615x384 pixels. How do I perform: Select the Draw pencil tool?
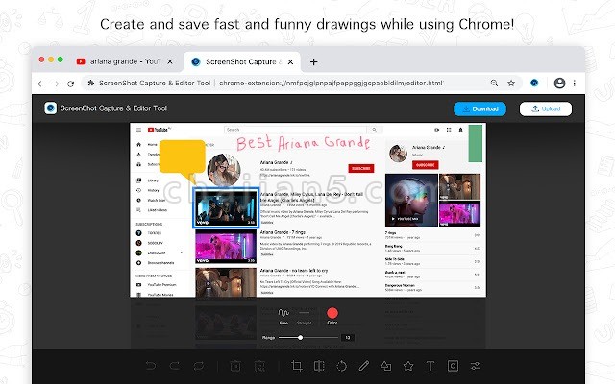coord(363,366)
